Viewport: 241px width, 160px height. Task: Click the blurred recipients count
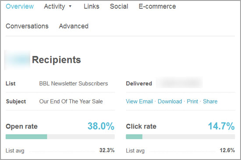[17, 60]
